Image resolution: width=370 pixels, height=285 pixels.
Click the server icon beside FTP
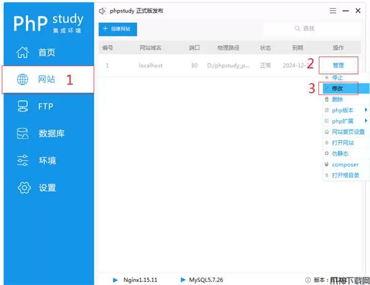pyautogui.click(x=23, y=106)
